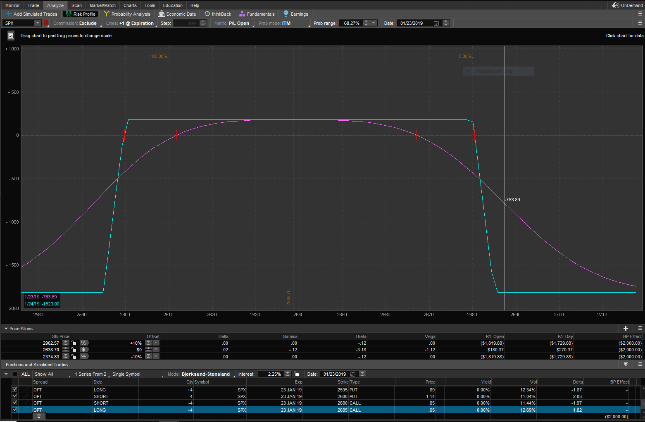Open the SPX symbol dropdown
The image size is (645, 422).
tap(38, 23)
